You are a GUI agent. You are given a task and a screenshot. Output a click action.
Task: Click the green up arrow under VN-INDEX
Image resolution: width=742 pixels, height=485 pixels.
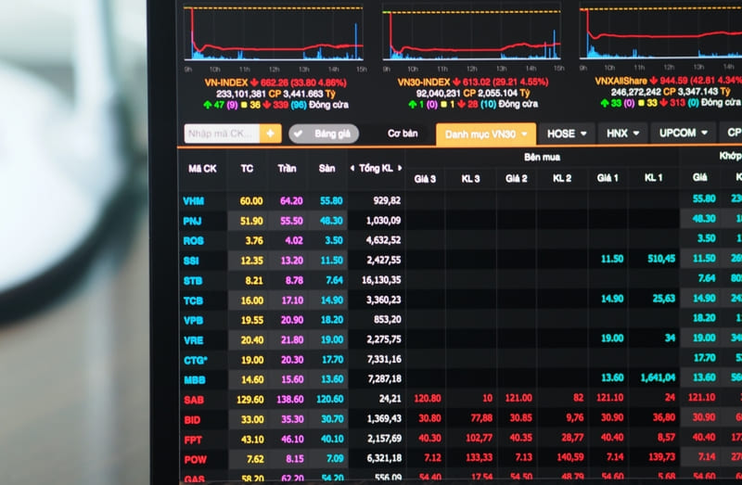click(x=207, y=105)
